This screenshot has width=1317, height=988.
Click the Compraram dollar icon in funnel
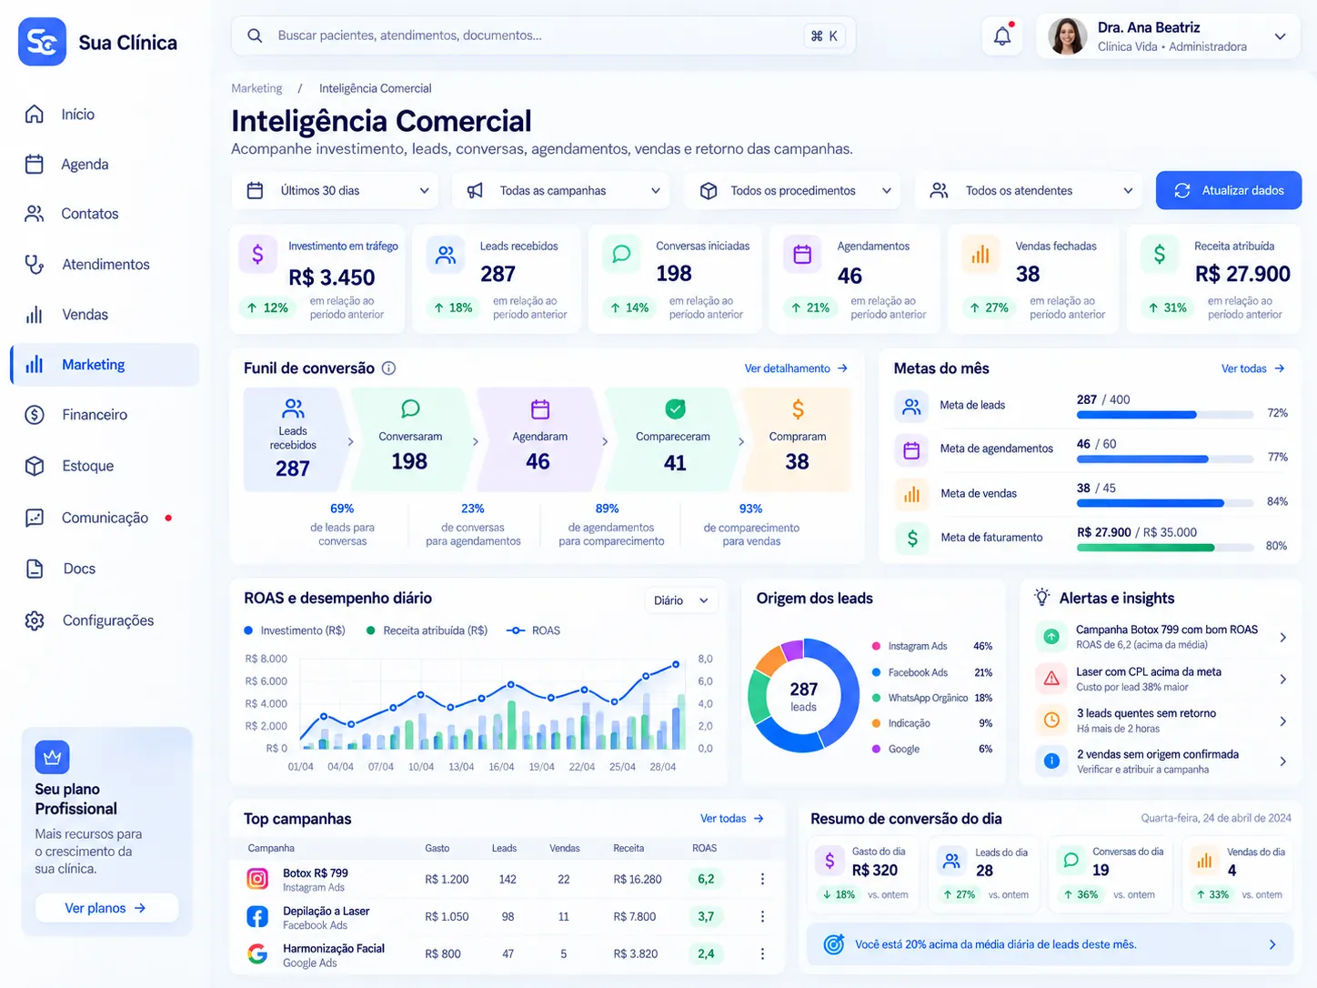798,409
